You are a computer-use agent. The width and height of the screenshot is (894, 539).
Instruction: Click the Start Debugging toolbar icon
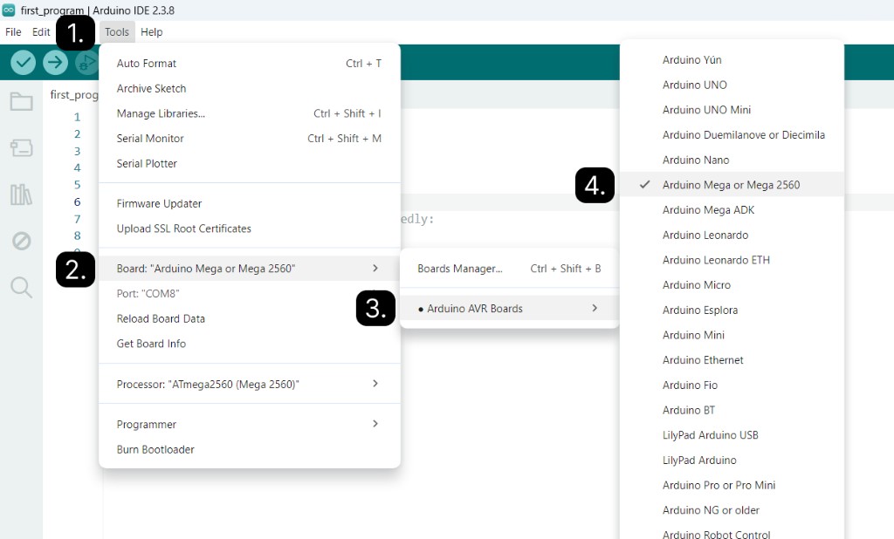[86, 62]
